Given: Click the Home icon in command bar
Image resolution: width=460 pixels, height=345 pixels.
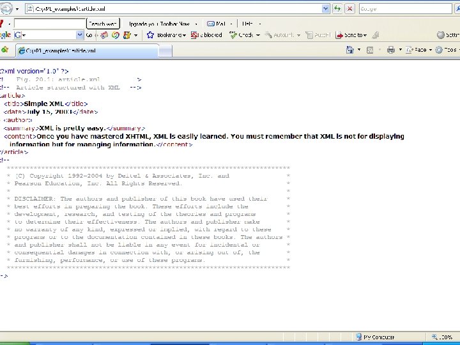Looking at the screenshot, I should pos(349,50).
